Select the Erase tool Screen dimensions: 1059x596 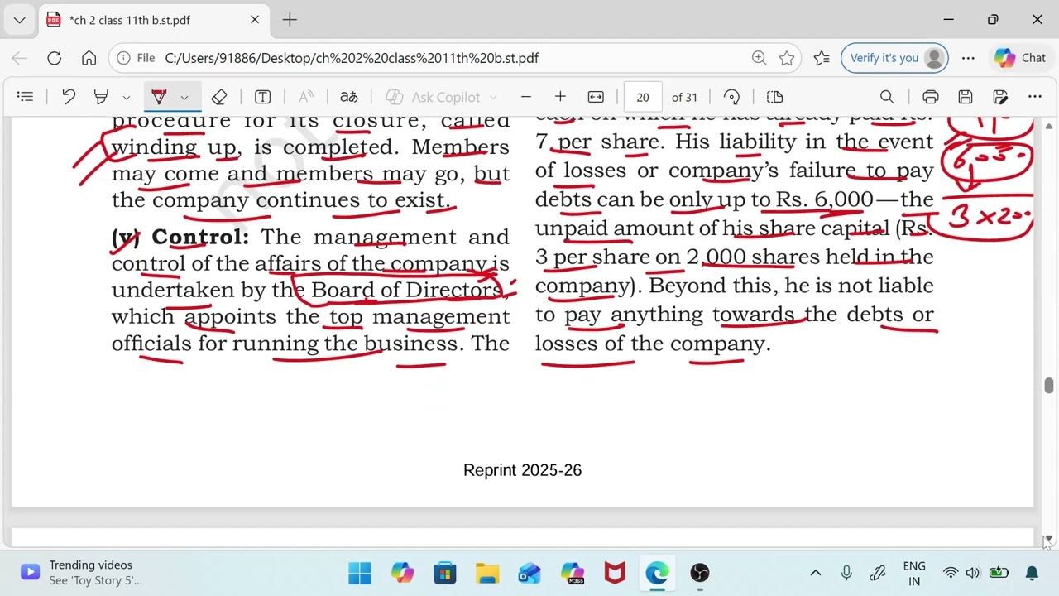click(x=219, y=97)
